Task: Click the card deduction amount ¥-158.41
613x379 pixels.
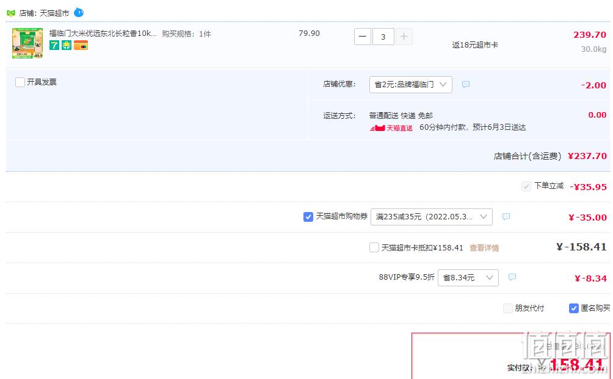Action: click(x=581, y=247)
